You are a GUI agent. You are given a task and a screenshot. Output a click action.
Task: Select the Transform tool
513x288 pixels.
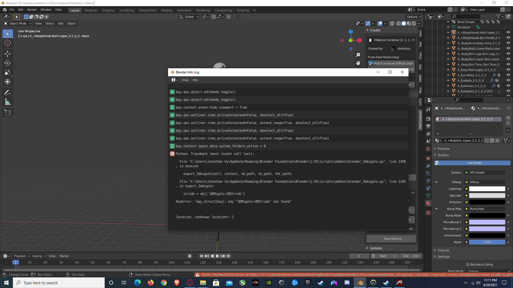tap(7, 82)
